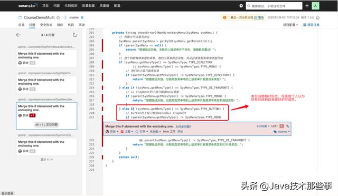
Task: Click the 评论 comment link
Action: [x=180, y=131]
